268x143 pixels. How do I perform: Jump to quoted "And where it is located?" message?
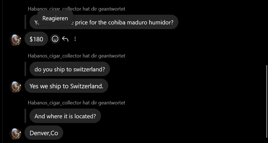[65, 116]
